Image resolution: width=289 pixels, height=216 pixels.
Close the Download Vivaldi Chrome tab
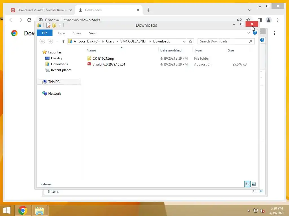click(x=70, y=10)
